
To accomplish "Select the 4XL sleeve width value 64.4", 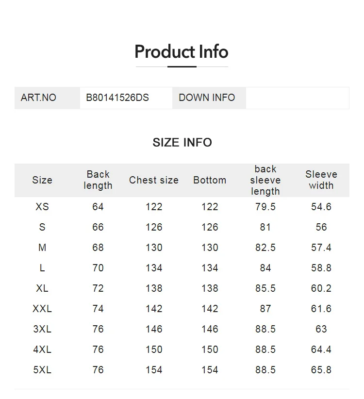I will [x=321, y=349].
